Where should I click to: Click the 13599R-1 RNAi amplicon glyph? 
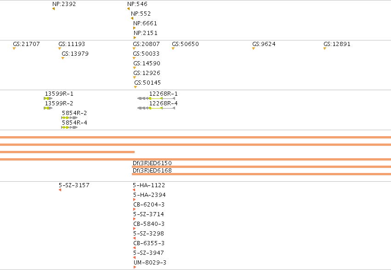[48, 98]
